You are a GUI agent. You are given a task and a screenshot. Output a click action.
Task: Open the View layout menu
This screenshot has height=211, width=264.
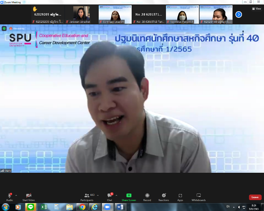click(x=256, y=9)
